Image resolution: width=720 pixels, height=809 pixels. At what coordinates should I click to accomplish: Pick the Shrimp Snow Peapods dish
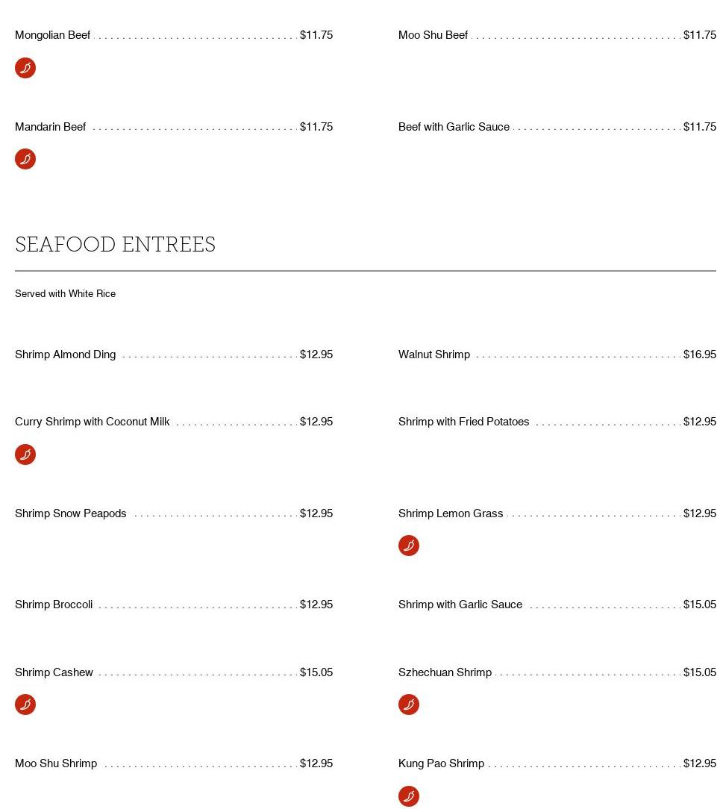[71, 513]
